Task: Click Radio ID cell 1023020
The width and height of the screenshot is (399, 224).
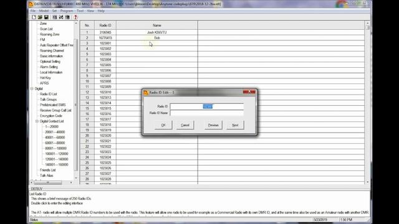Action: pyautogui.click(x=105, y=136)
